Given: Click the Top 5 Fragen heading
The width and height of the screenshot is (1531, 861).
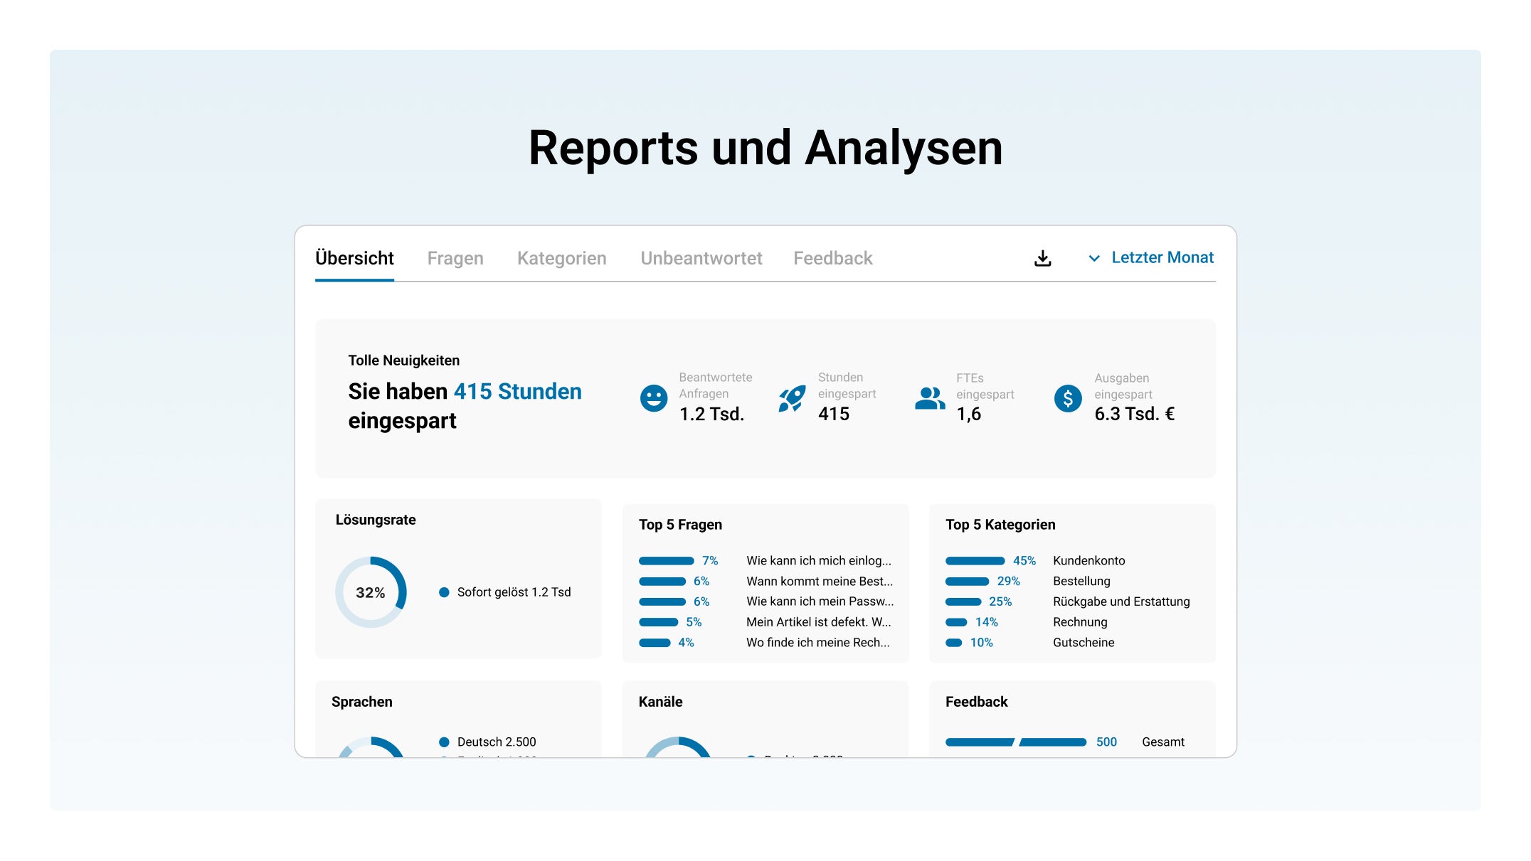Looking at the screenshot, I should 680,525.
